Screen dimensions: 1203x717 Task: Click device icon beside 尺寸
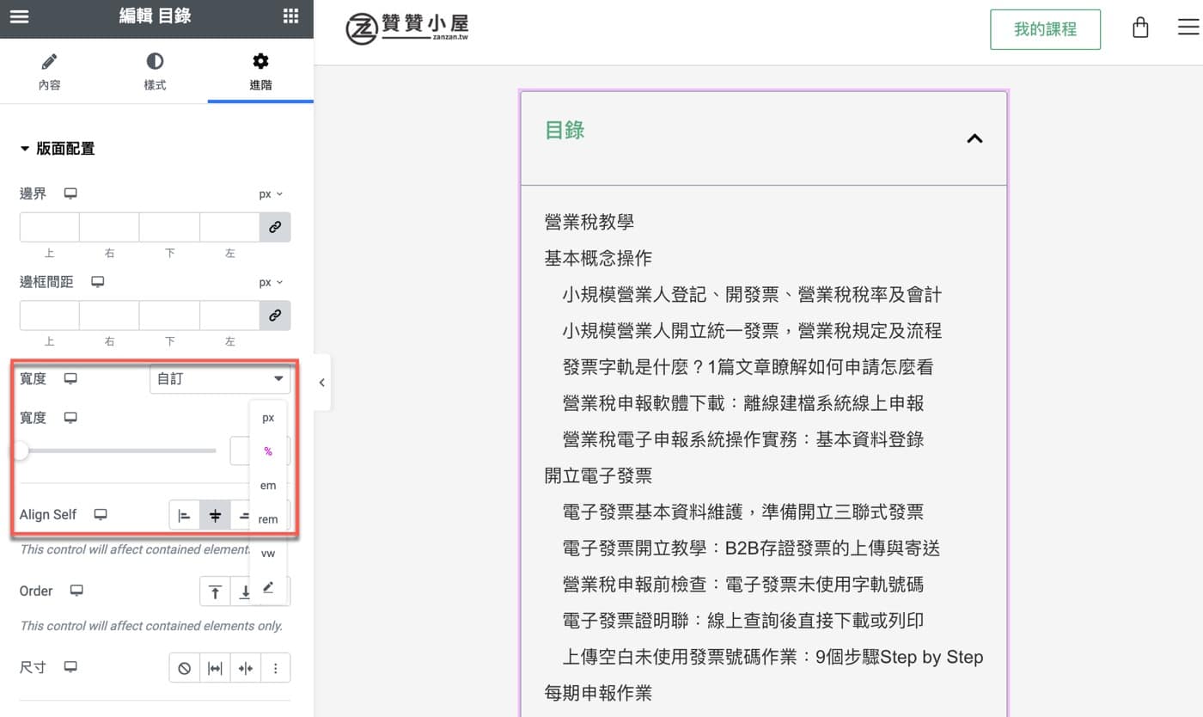click(x=70, y=667)
